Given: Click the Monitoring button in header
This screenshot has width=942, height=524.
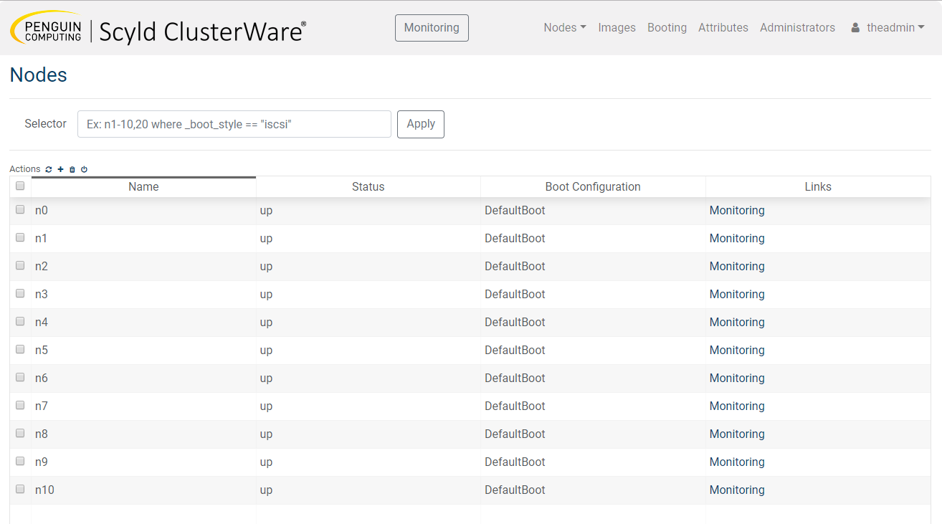Looking at the screenshot, I should [x=432, y=28].
